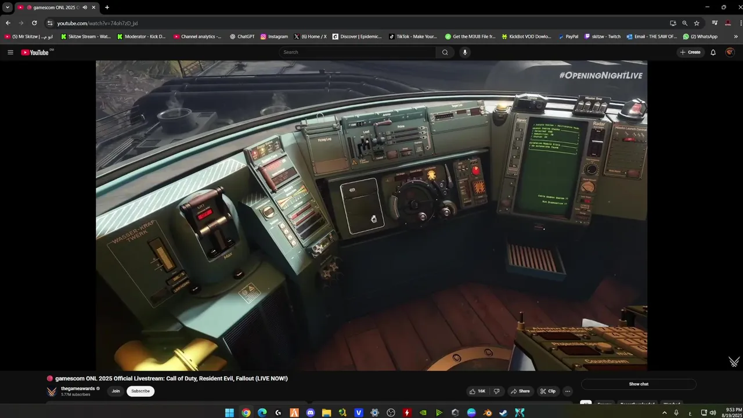Viewport: 743px width, 418px height.
Task: Click the video player to pause playback
Action: pos(371,215)
